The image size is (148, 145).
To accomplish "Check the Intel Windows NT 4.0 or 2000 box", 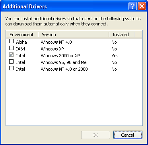I will pyautogui.click(x=11, y=68).
